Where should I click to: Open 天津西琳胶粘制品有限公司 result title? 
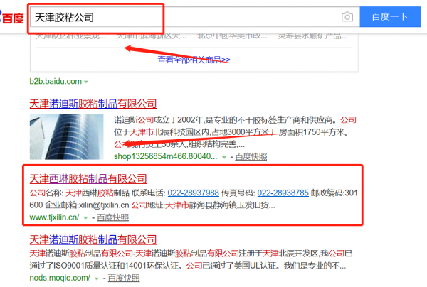pos(88,178)
